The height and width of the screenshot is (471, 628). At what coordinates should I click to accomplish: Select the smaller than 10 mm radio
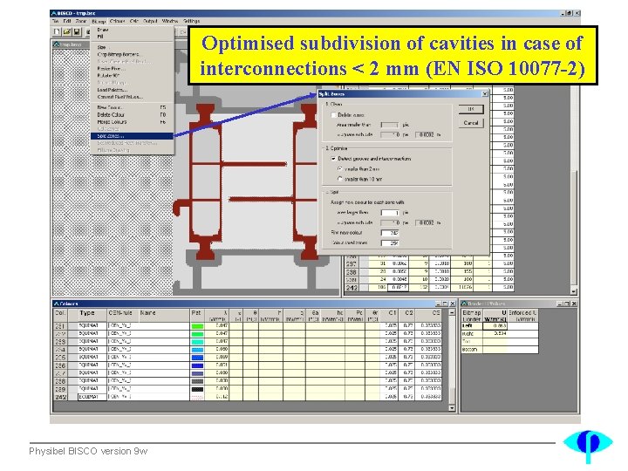coord(340,179)
